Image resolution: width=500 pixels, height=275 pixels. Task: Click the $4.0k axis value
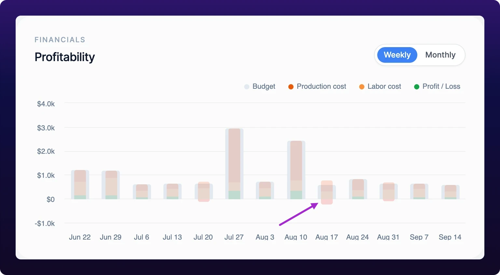click(x=46, y=104)
